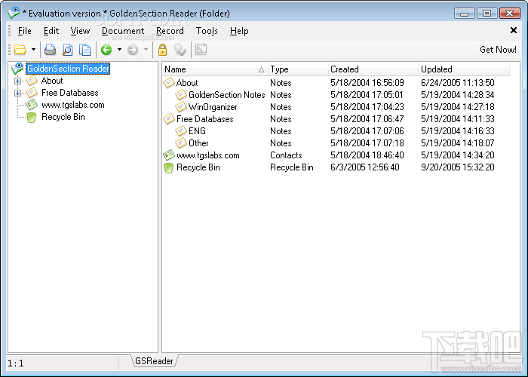Click the Copy pages toolbar icon
528x377 pixels.
click(x=84, y=50)
